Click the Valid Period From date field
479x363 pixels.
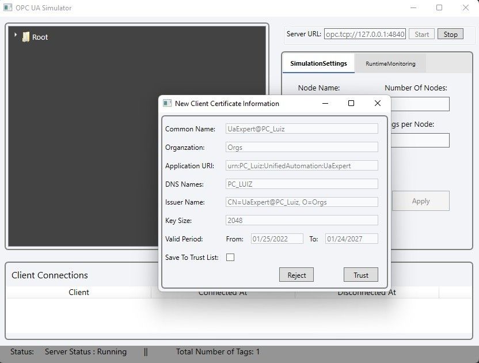[276, 239]
